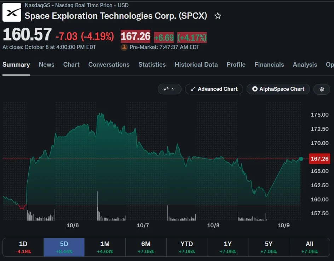Click the 10/8 date label

(x=213, y=226)
